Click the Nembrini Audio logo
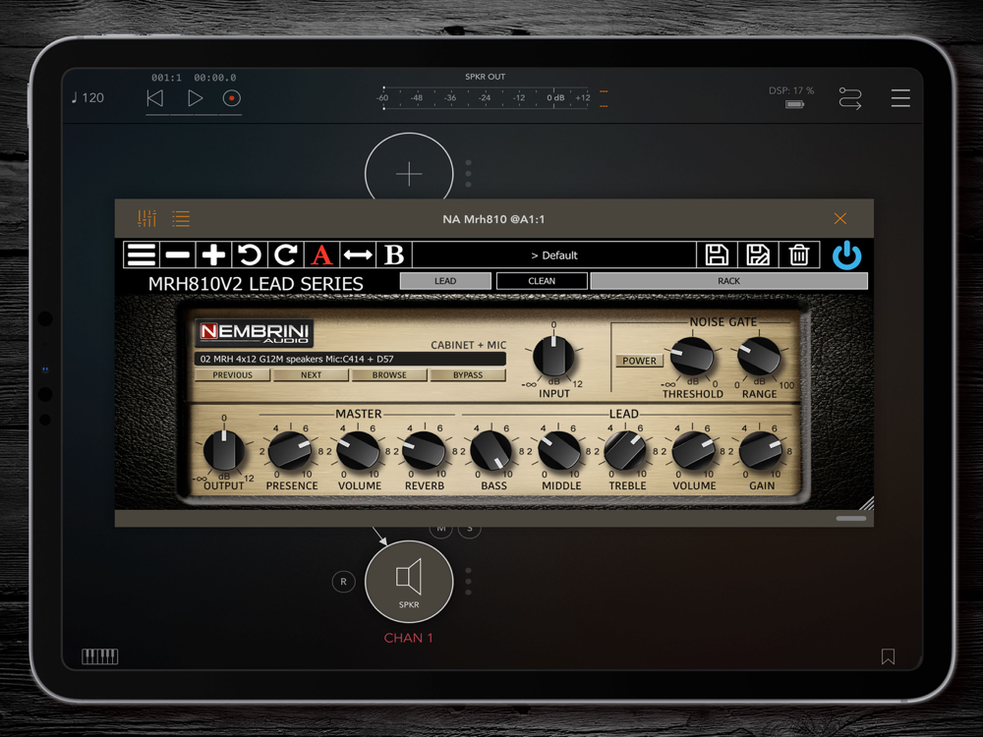The height and width of the screenshot is (737, 983). 254,332
